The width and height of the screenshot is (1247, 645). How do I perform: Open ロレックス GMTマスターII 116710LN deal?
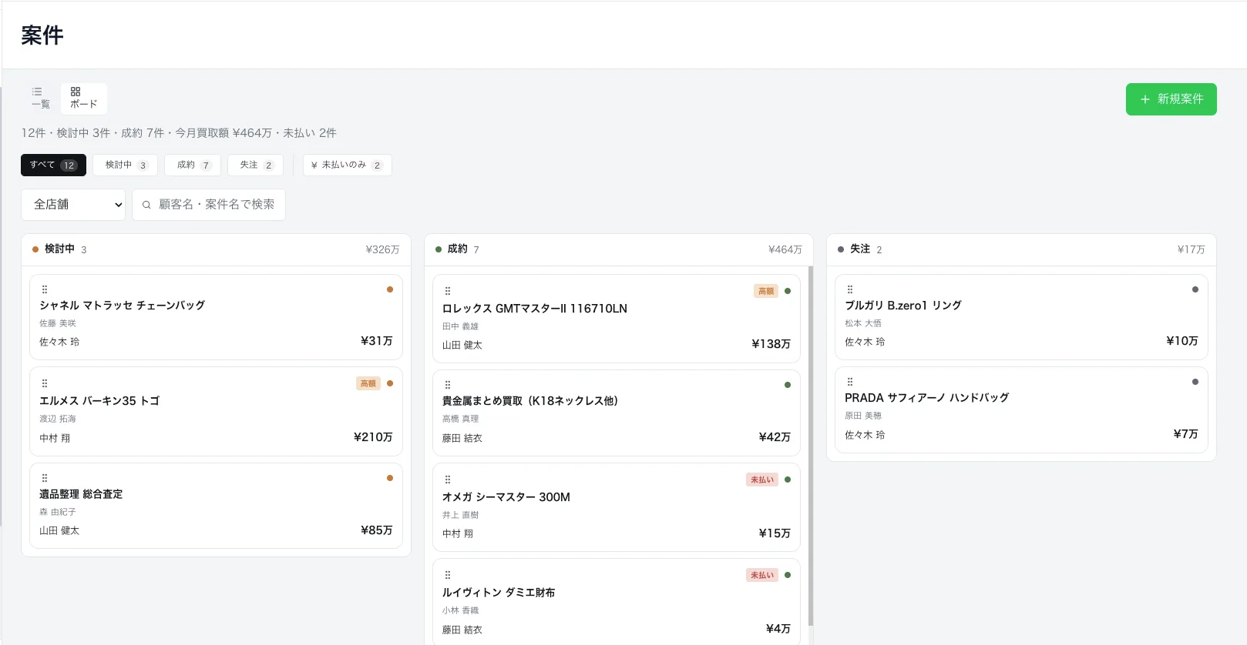pos(617,319)
